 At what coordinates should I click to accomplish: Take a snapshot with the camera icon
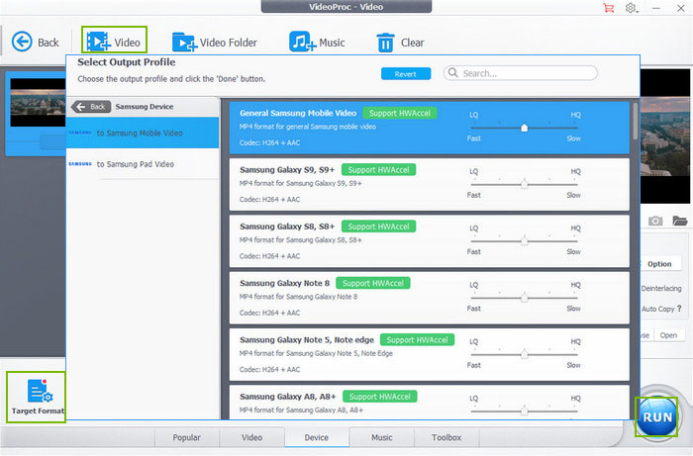click(655, 221)
